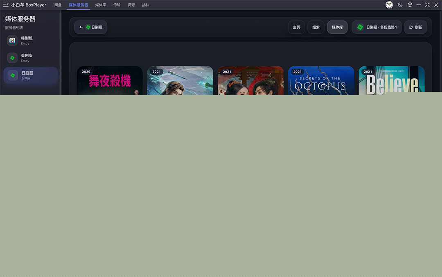Click the 刷新 refresh button
This screenshot has height=277, width=442.
pyautogui.click(x=415, y=27)
